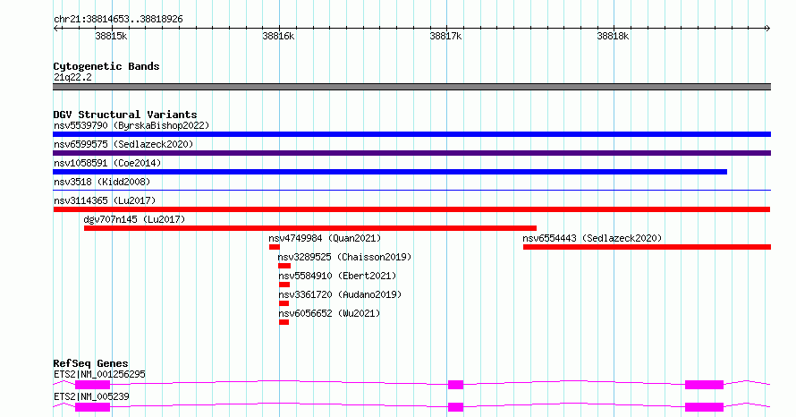Viewport: 796px width, 417px height.
Task: Select the small red nsv5584910 bar
Action: click(x=284, y=285)
